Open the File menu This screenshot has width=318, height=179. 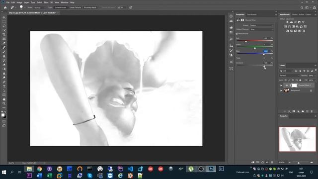click(8, 2)
